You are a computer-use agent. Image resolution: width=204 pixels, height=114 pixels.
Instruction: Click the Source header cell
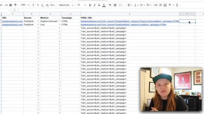pos(32,18)
